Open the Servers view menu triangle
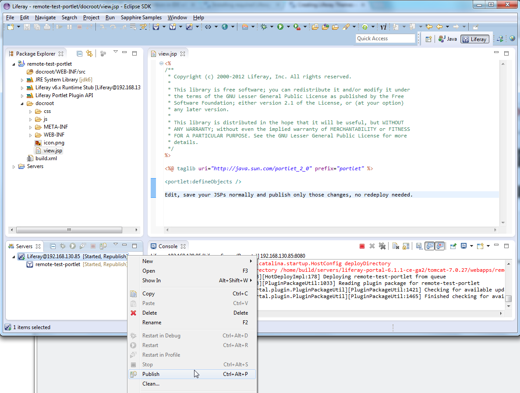The height and width of the screenshot is (393, 520). (115, 245)
